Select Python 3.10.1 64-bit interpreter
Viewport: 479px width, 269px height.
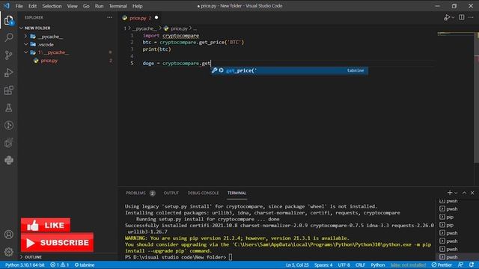(25, 265)
